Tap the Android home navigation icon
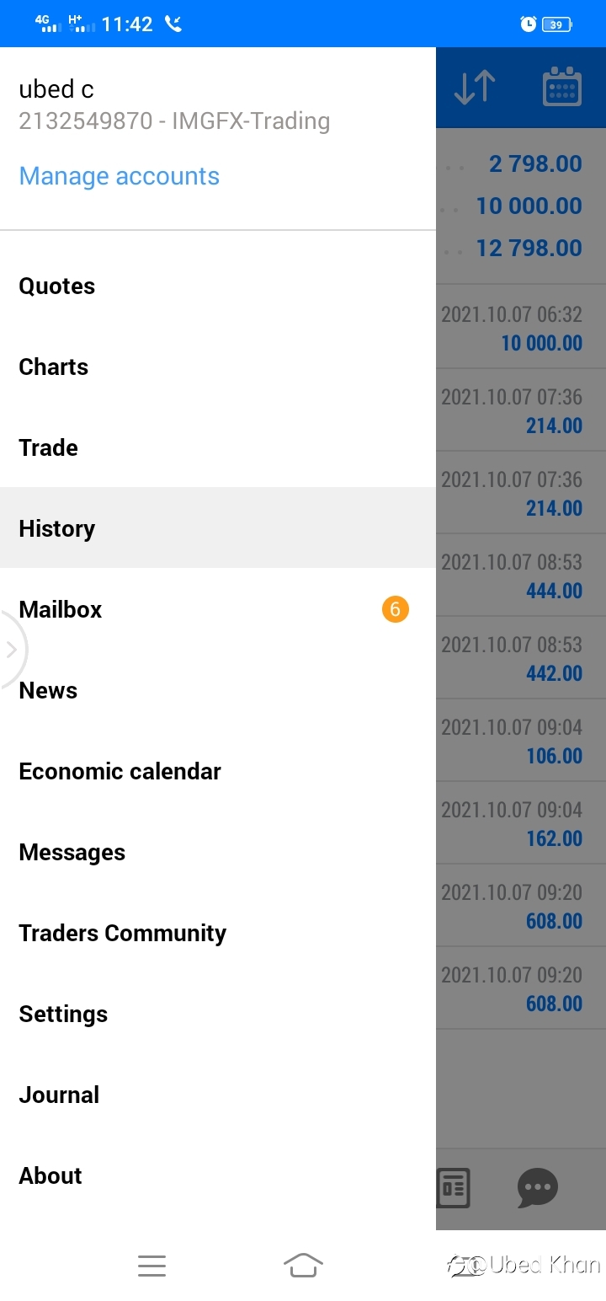 click(303, 1265)
